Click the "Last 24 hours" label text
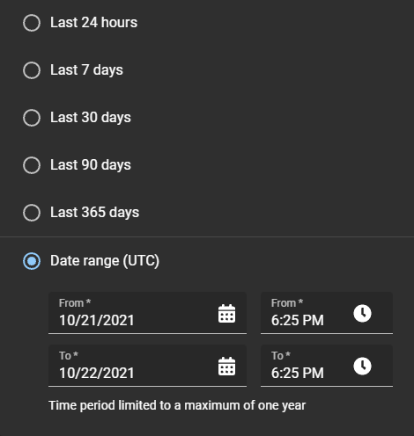 [x=93, y=23]
